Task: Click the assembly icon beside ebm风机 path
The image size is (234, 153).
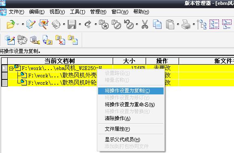Action: tap(17, 68)
